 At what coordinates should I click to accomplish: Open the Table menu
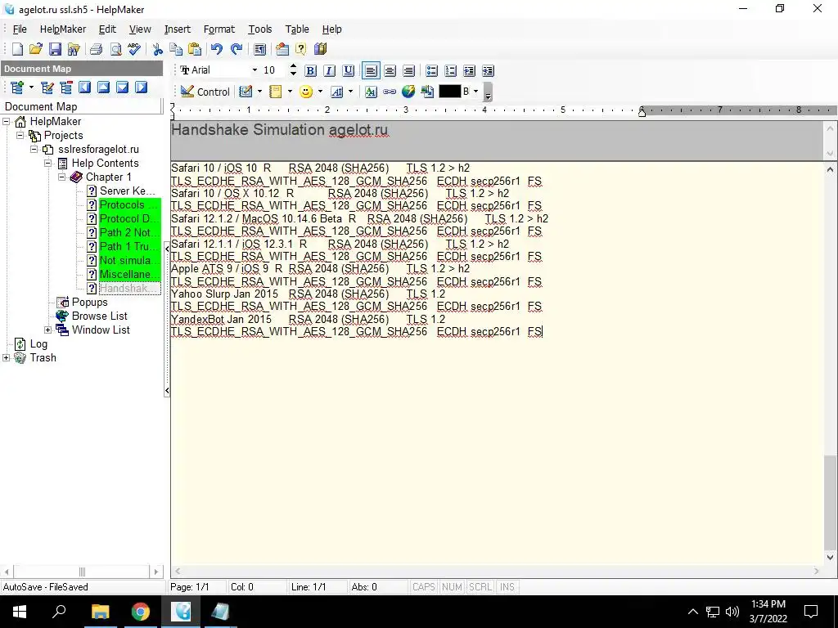[x=297, y=29]
